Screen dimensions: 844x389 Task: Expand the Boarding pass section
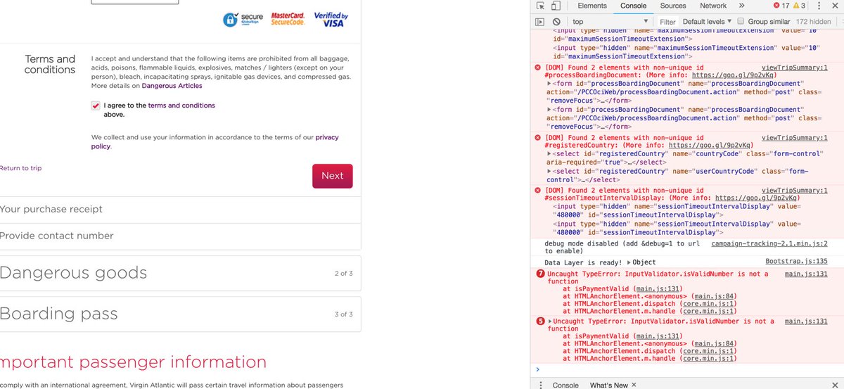(180, 314)
